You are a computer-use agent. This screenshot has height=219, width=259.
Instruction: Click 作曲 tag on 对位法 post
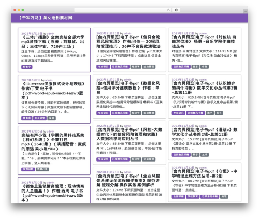(205, 67)
